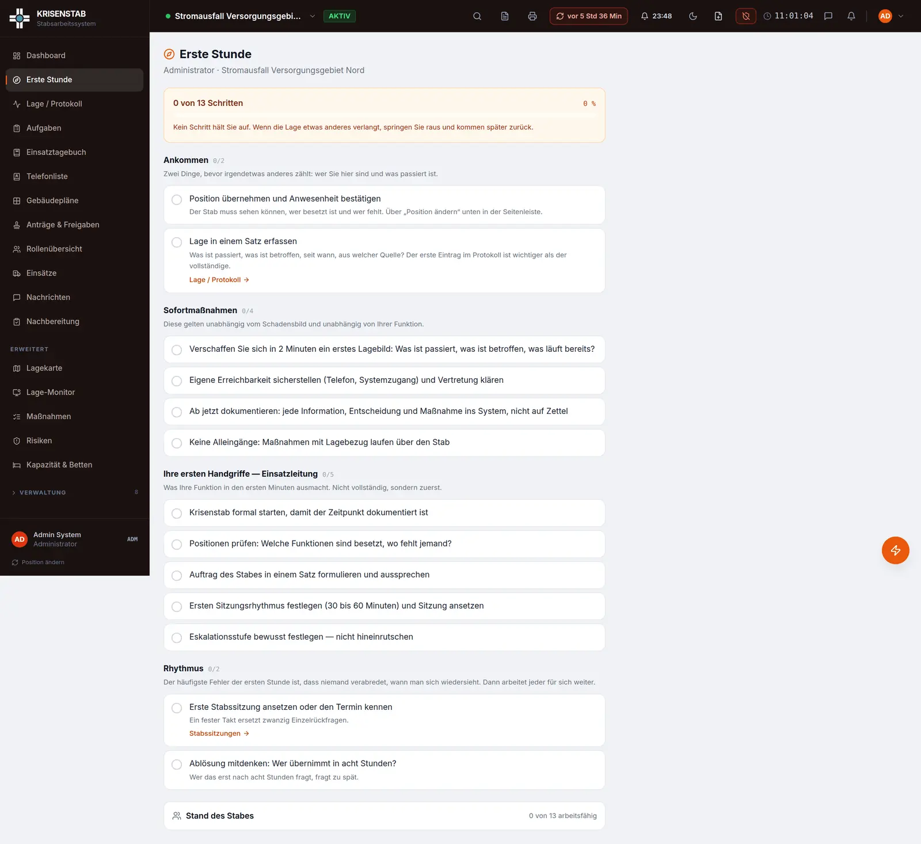Click 'Position ändern' in sidebar footer
The image size is (921, 844).
pos(38,562)
